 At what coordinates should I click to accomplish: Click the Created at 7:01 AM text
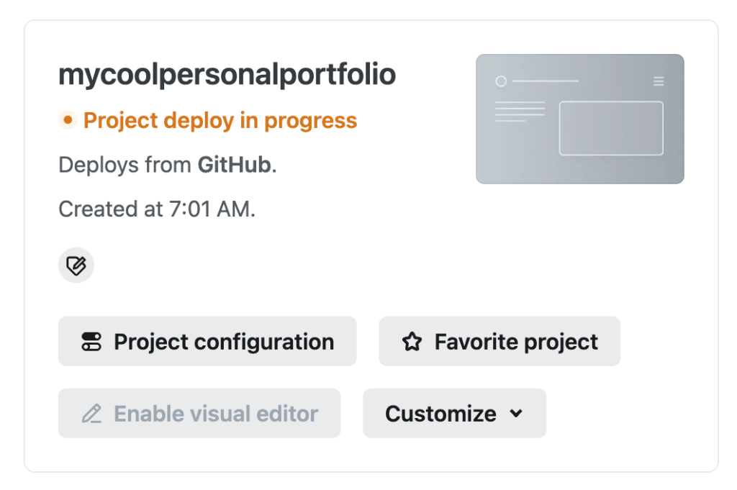coord(157,209)
